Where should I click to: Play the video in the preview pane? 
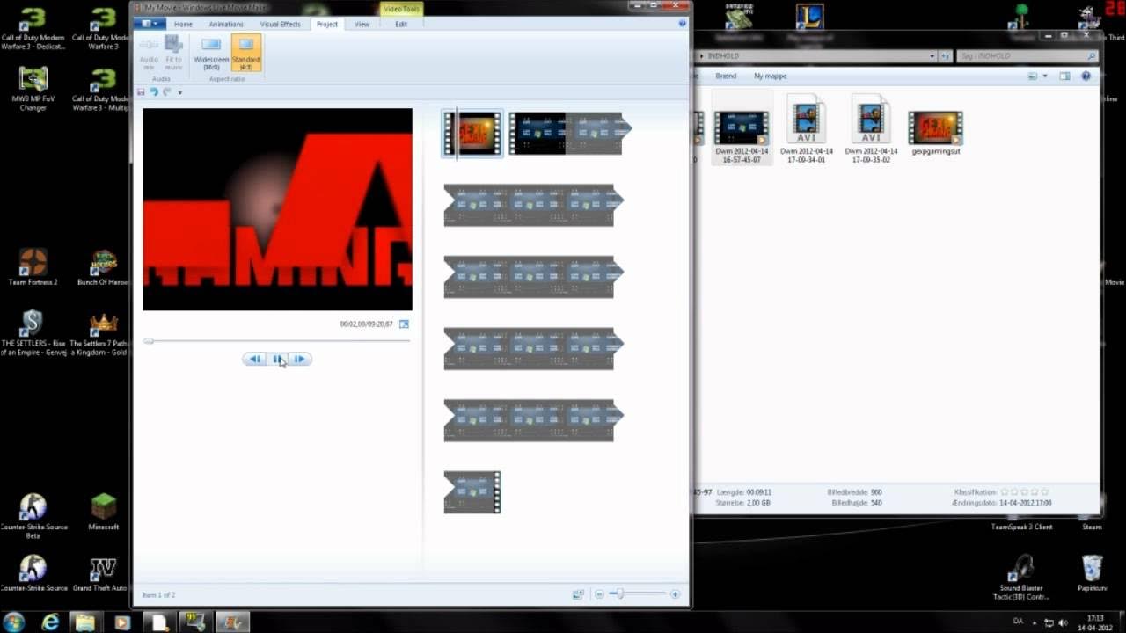pyautogui.click(x=277, y=359)
